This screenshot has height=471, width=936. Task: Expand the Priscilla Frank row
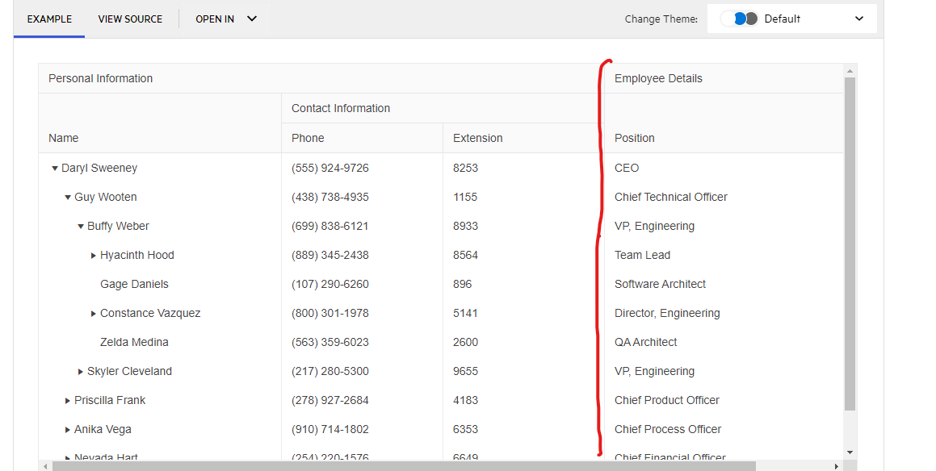[x=68, y=401]
